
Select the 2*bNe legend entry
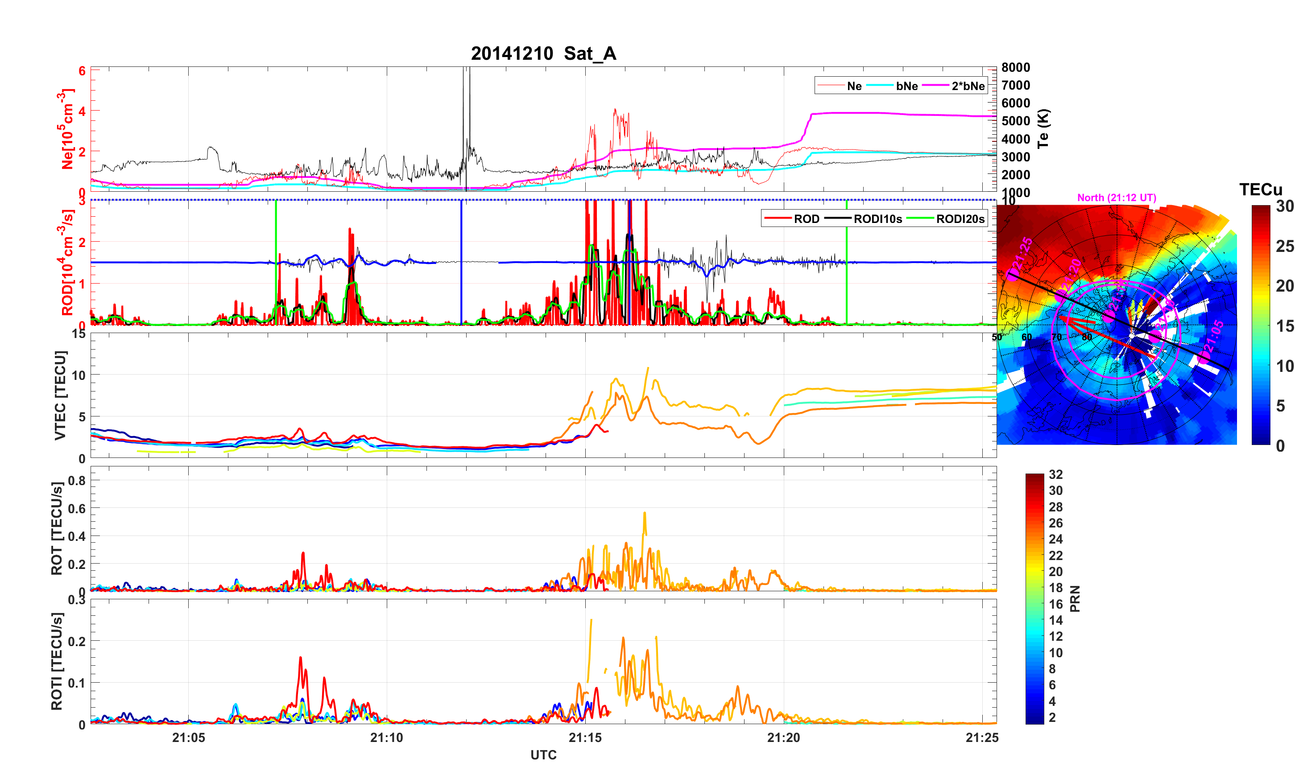968,86
